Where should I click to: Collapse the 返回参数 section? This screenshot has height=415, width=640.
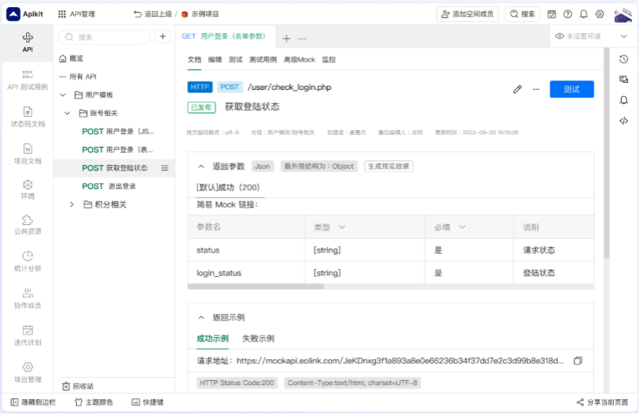[201, 166]
